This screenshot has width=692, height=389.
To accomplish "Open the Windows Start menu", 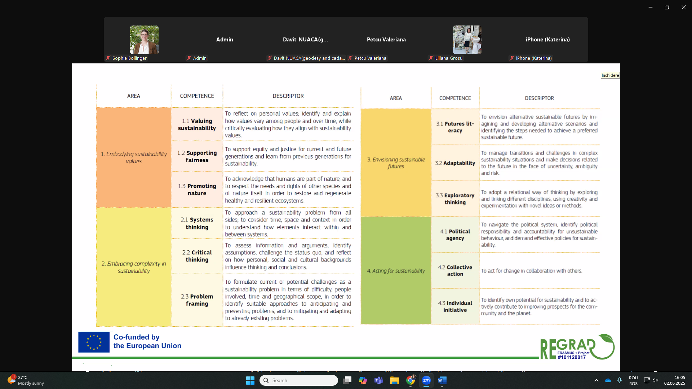I will [x=250, y=380].
